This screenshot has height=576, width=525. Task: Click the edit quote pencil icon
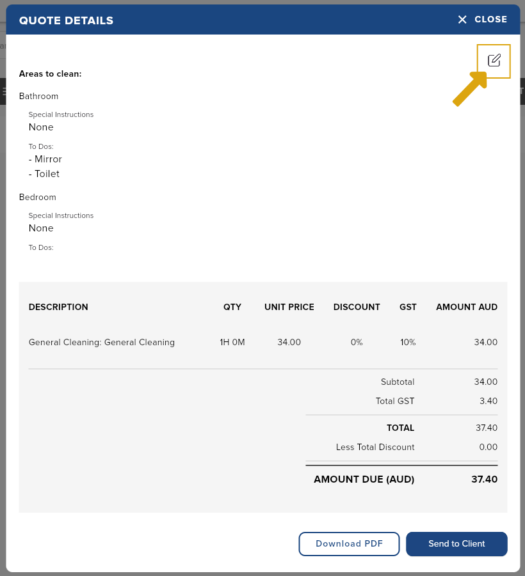coord(494,60)
